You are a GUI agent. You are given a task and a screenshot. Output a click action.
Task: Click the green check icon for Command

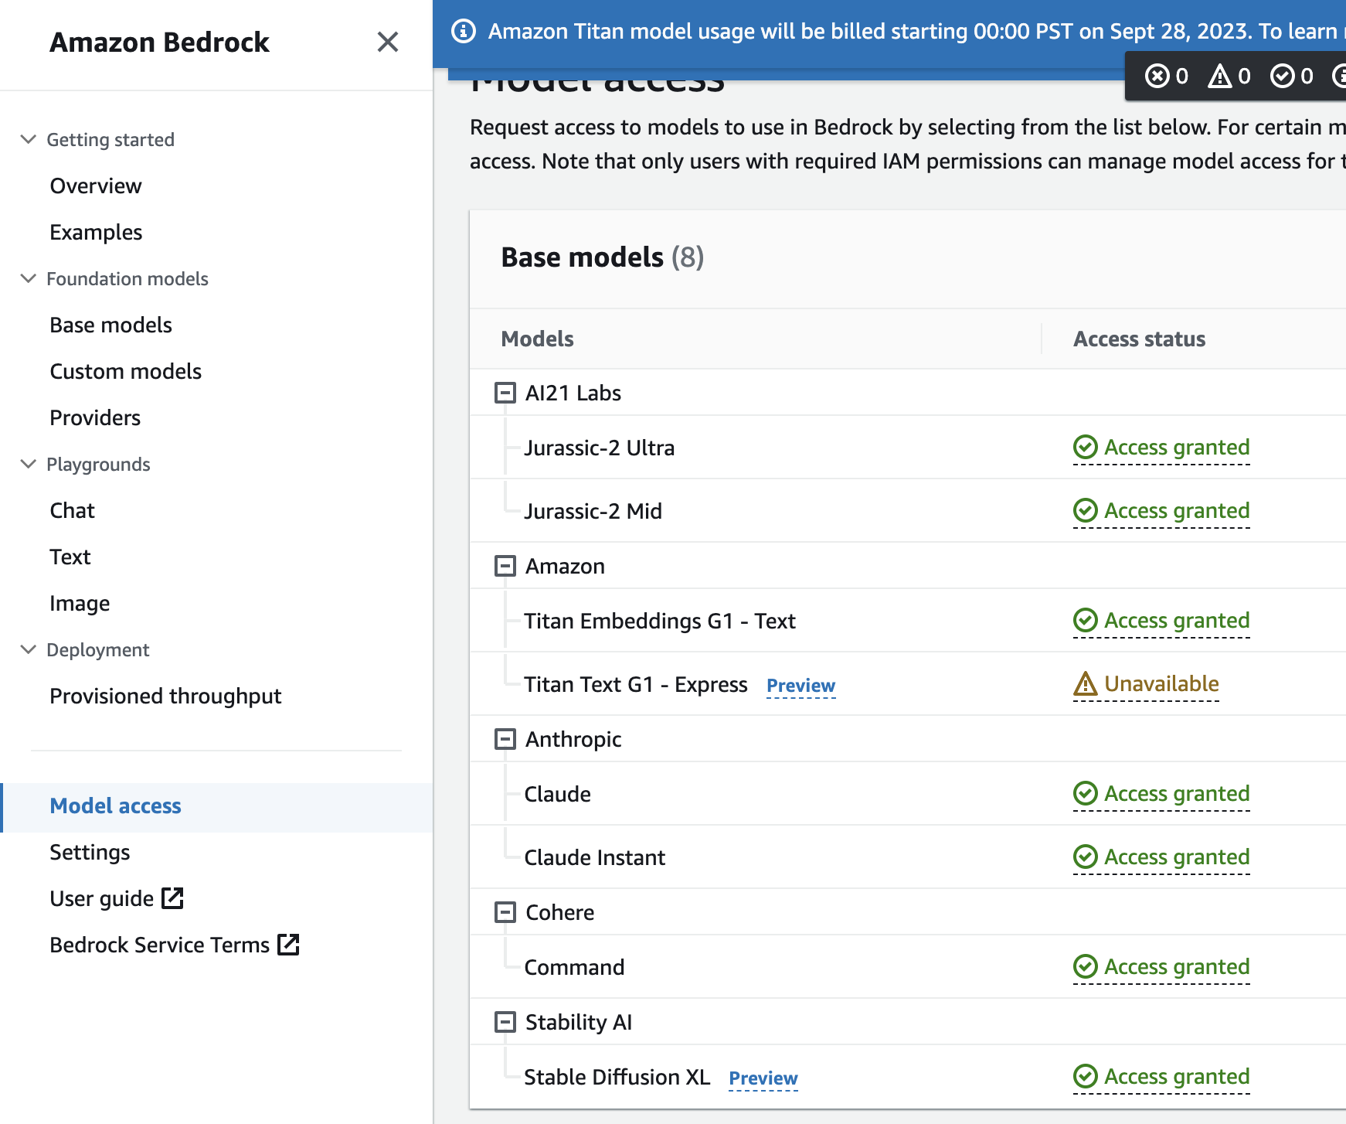pos(1086,966)
